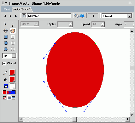Click the Drag Cast Member icon
This screenshot has width=135, height=123.
(x=24, y=16)
